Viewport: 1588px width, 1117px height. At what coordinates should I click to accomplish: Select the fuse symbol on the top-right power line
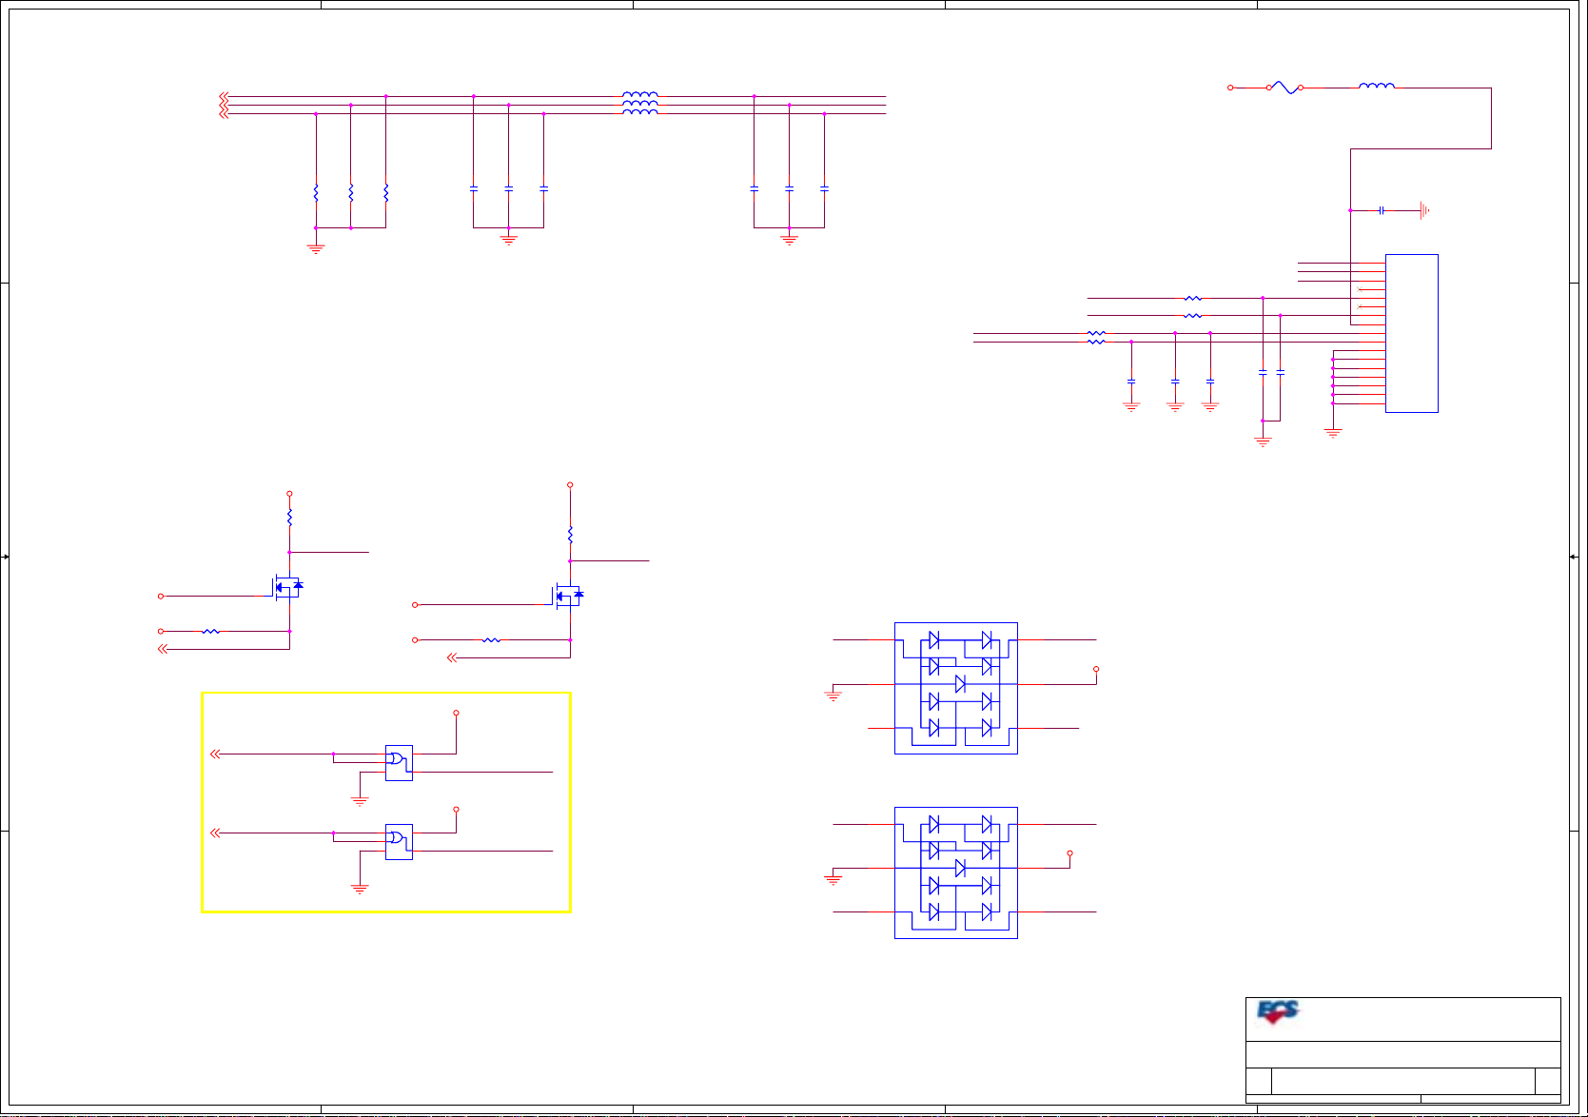click(1284, 88)
